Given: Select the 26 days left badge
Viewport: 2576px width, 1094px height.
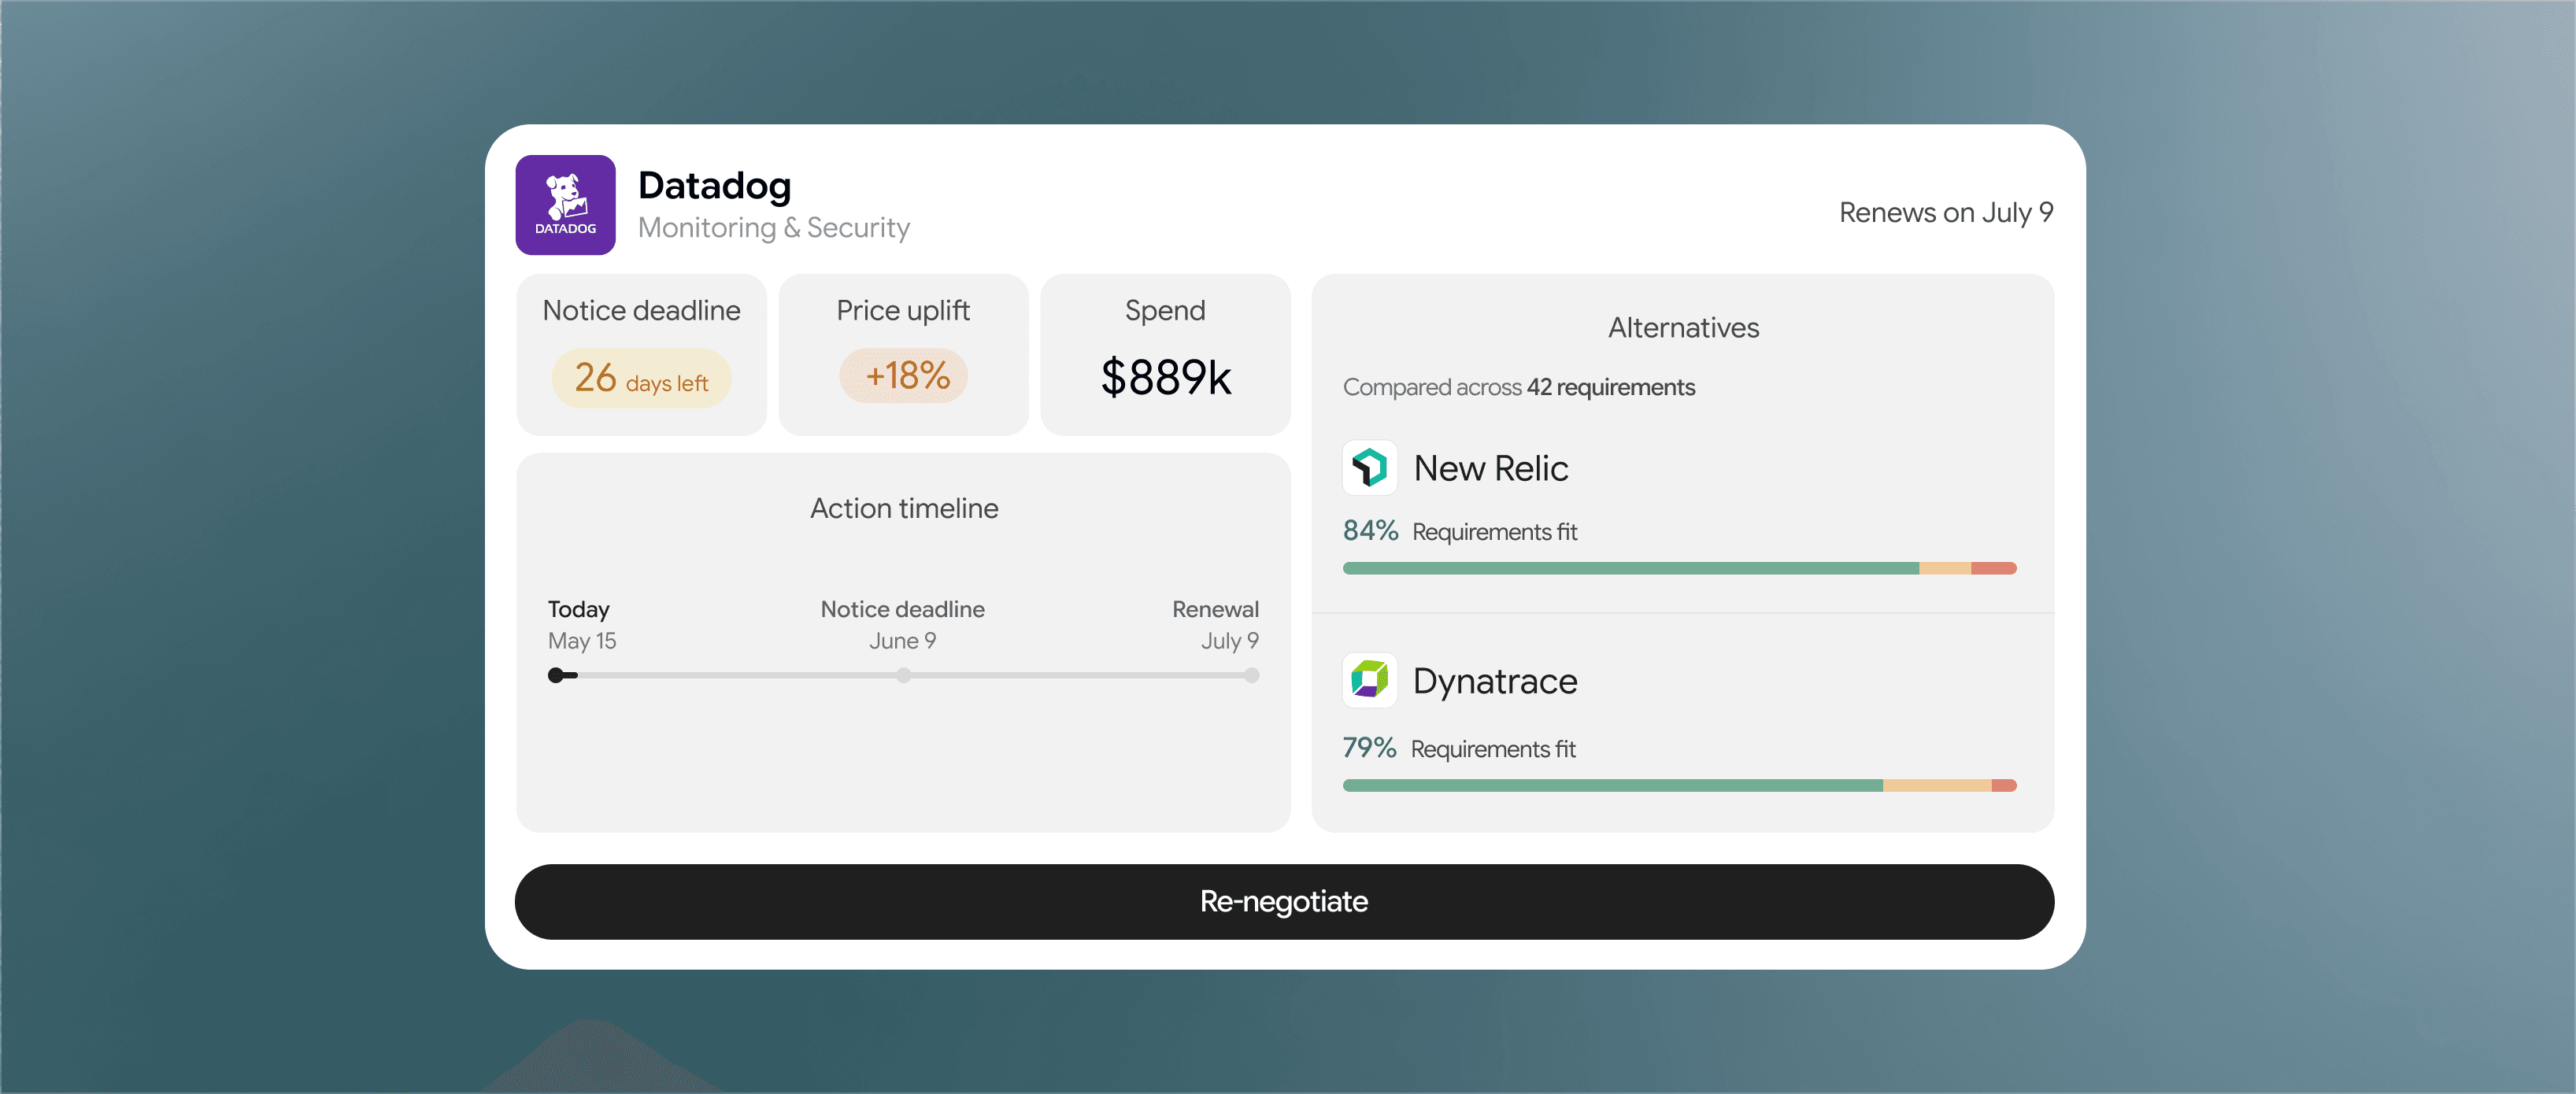Looking at the screenshot, I should pos(641,378).
